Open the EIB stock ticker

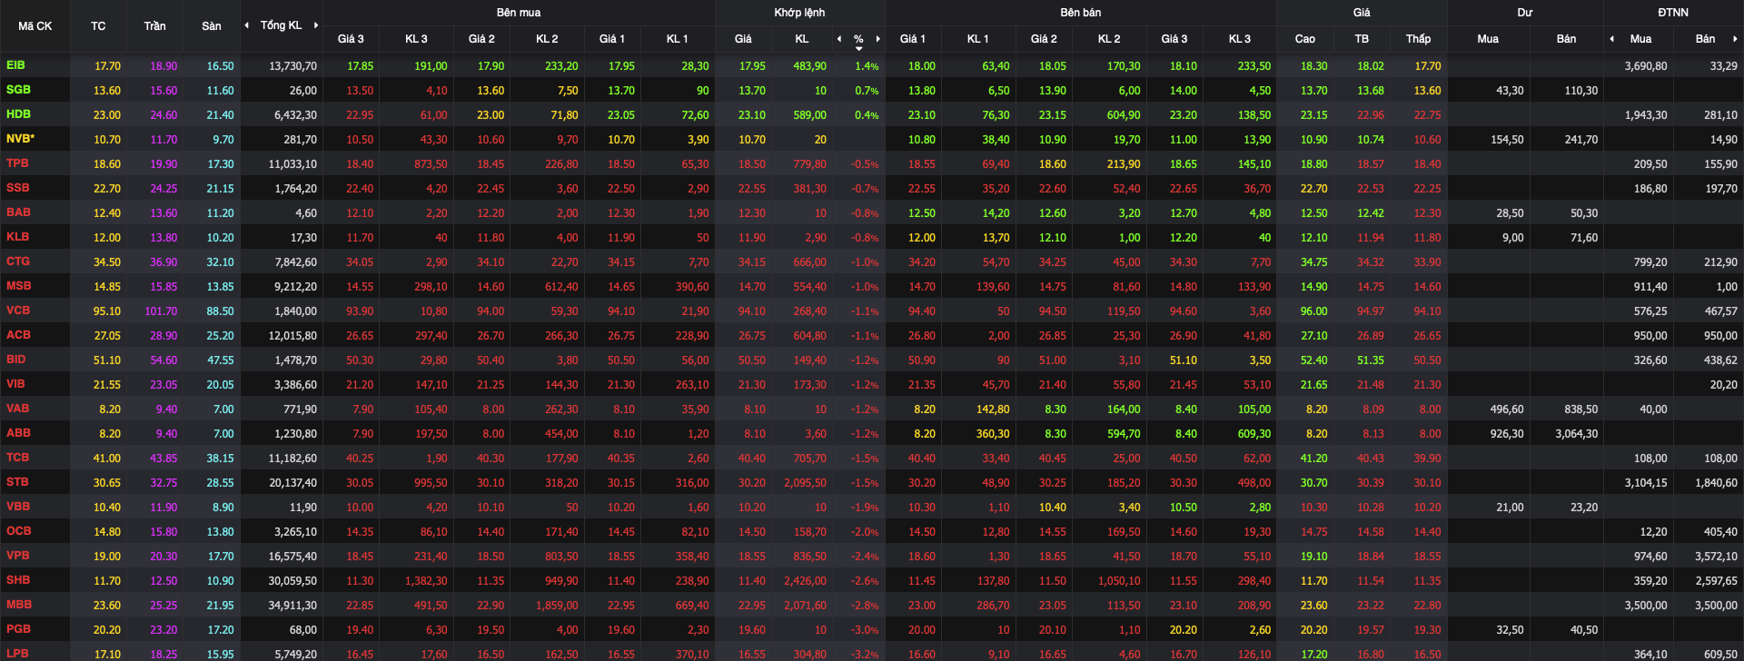click(x=15, y=65)
